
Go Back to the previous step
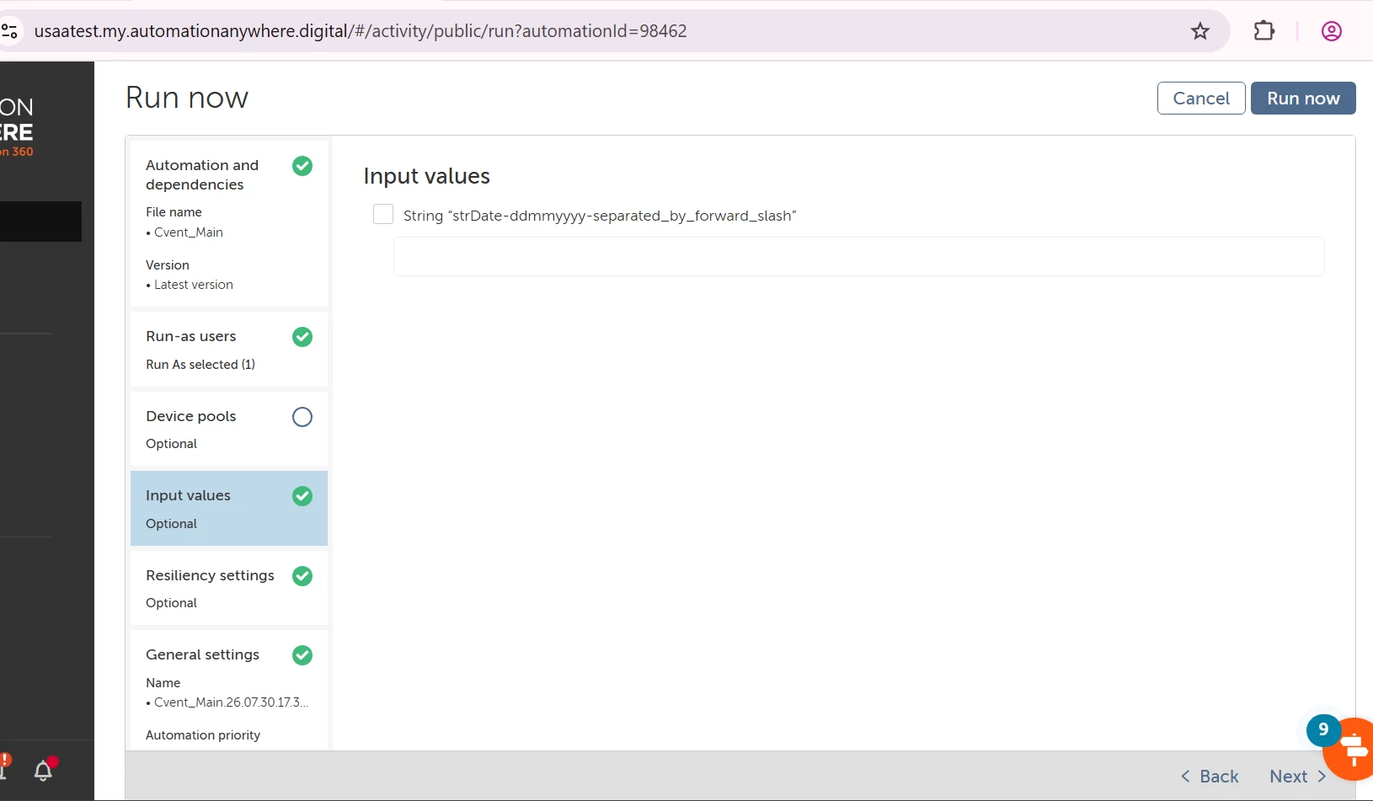click(1210, 777)
